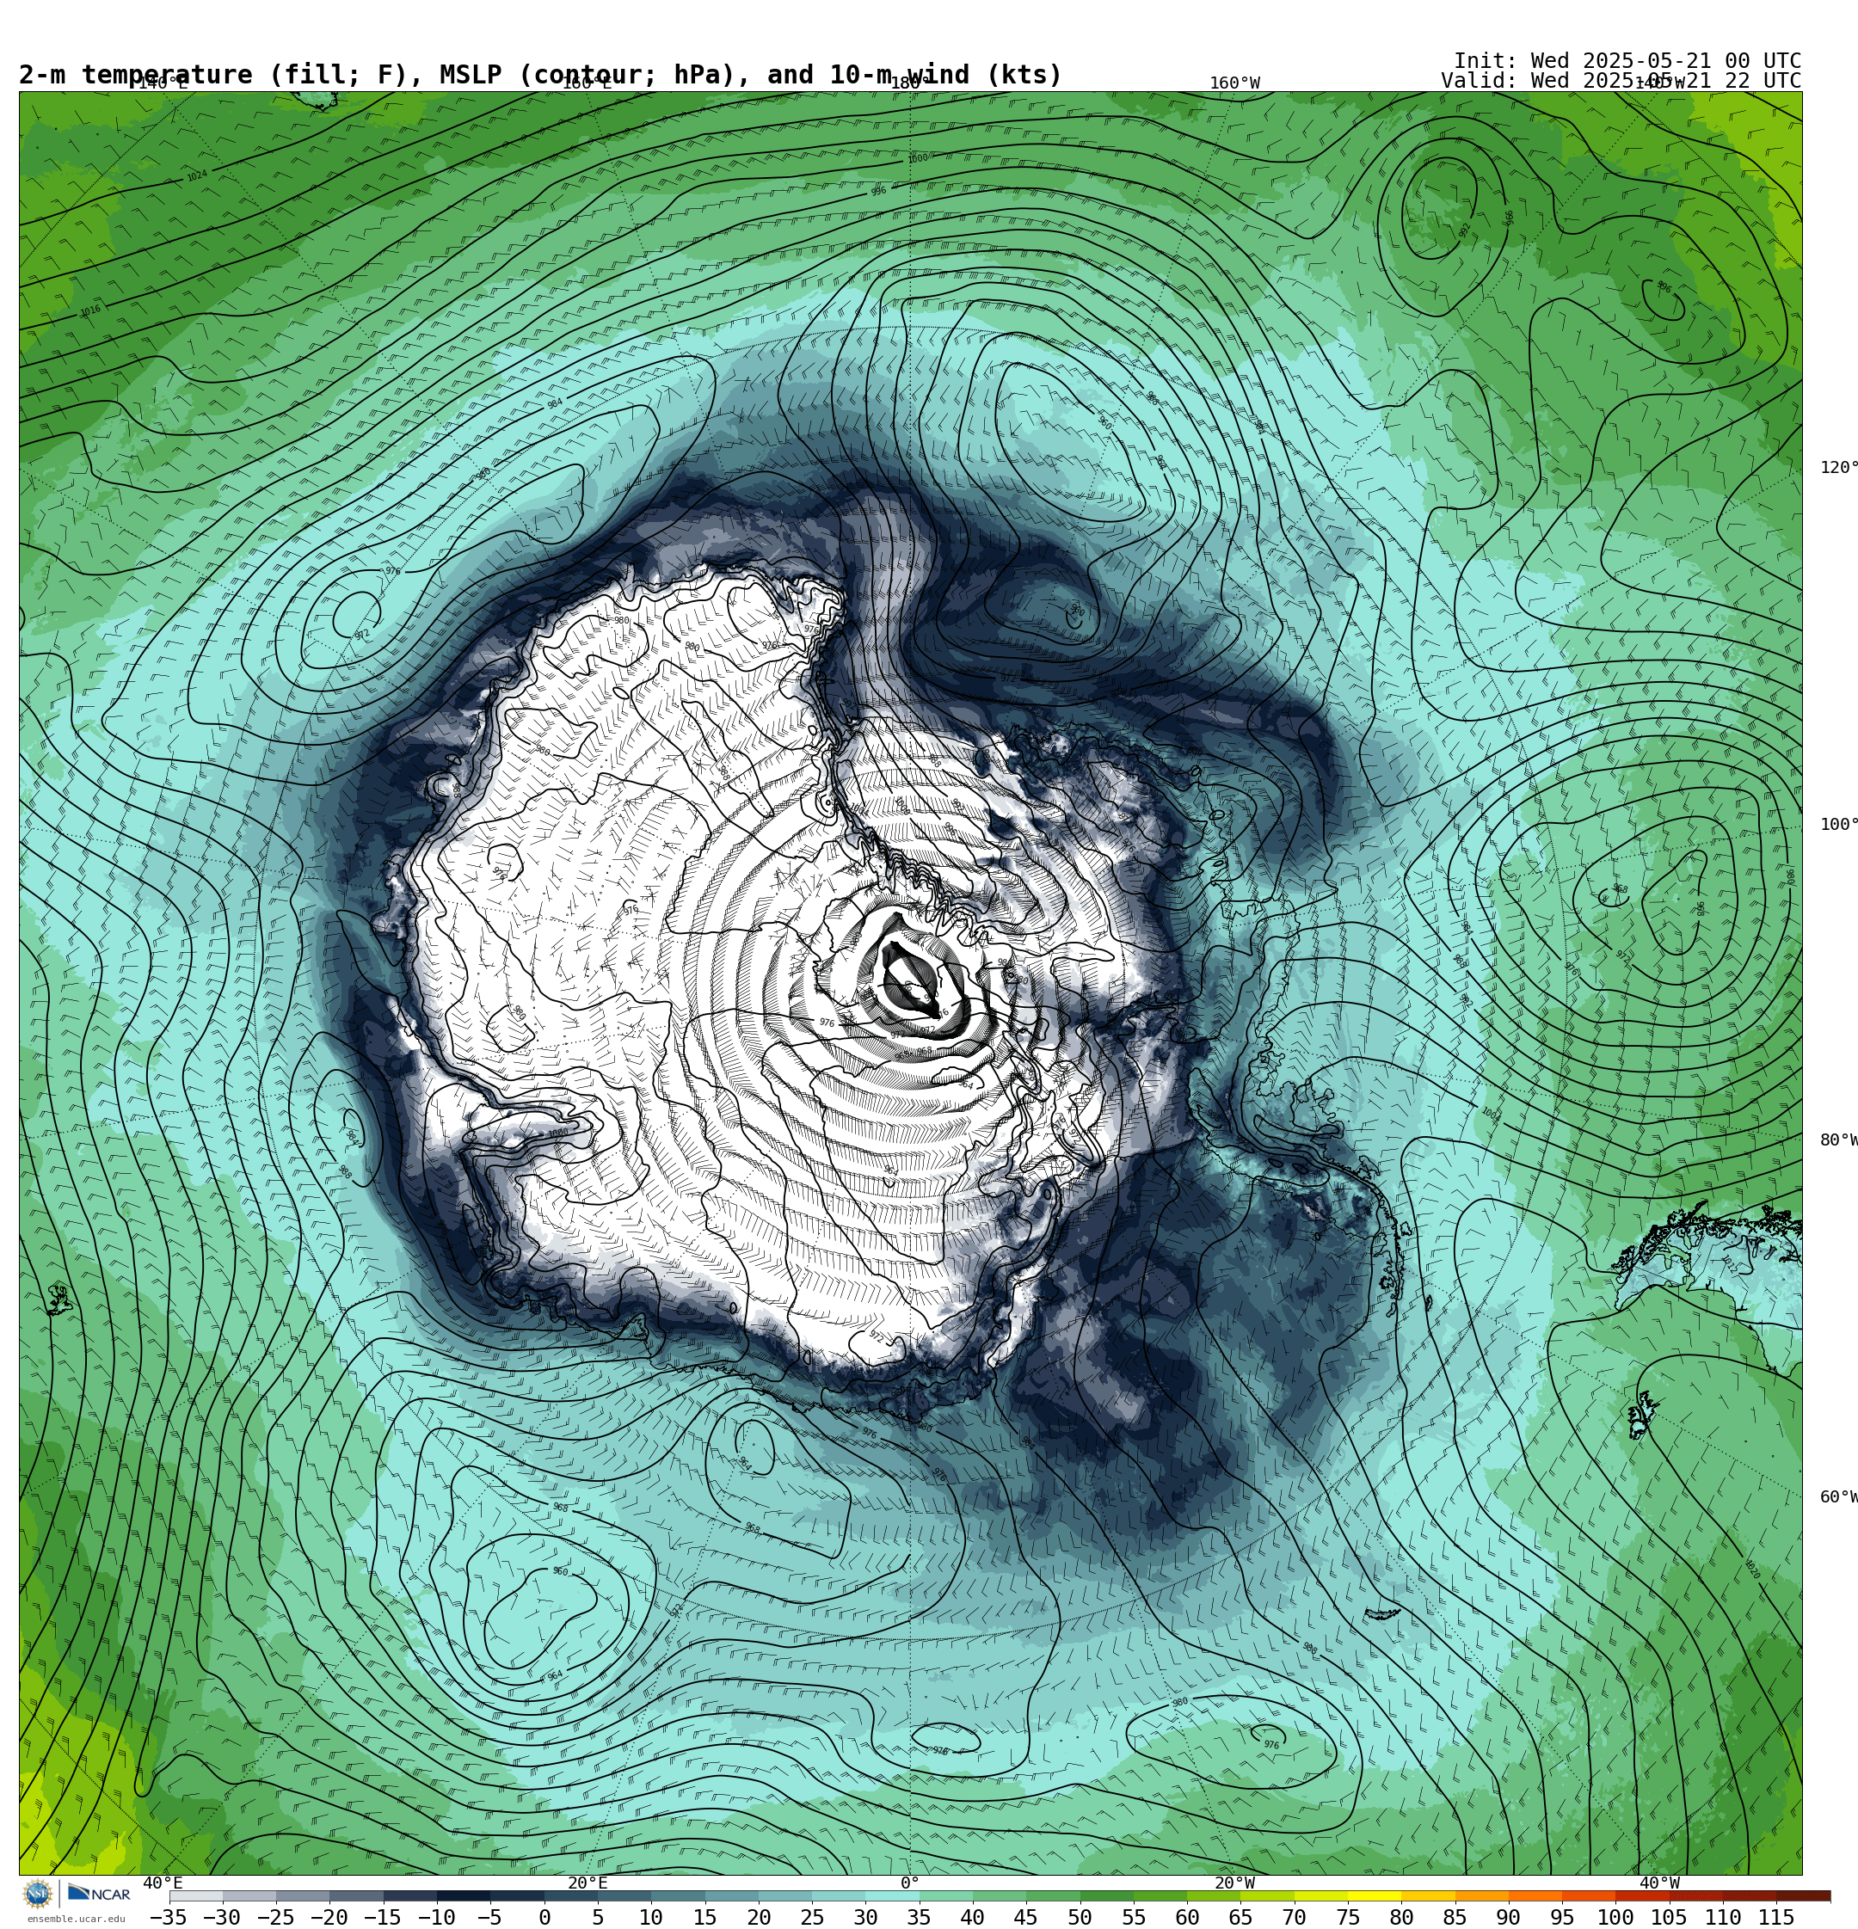Click colorbar label '0'
This screenshot has width=1858, height=1929.
(544, 1917)
